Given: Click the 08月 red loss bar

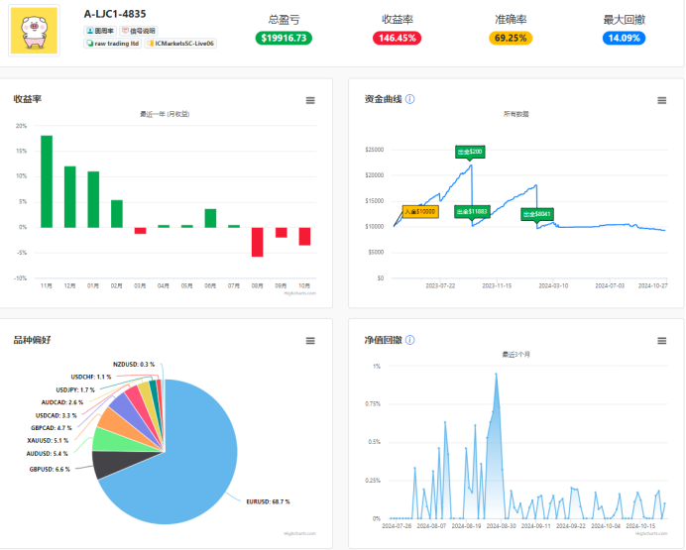Looking at the screenshot, I should [258, 242].
